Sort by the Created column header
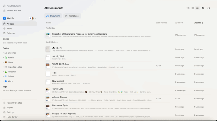This screenshot has height=121, width=217. point(198,23)
